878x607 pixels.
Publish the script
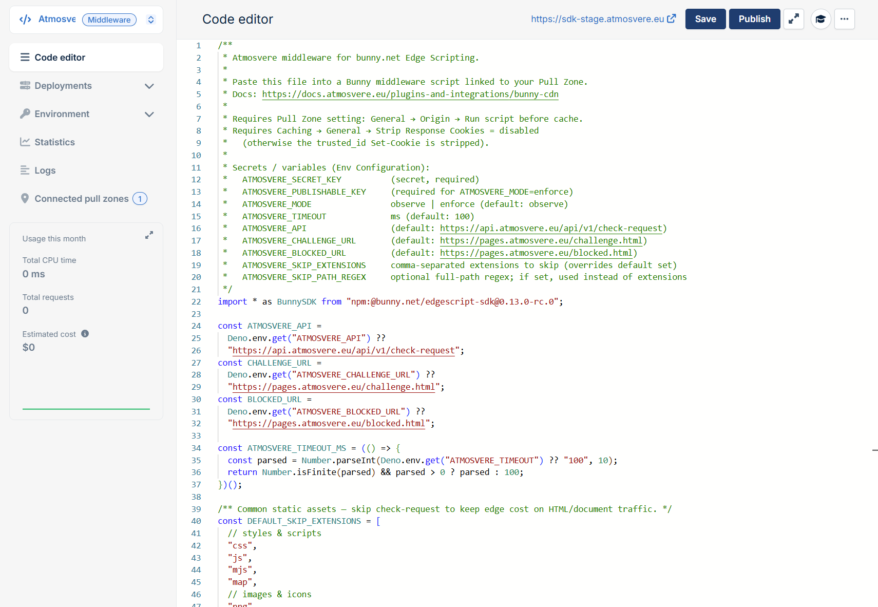coord(754,19)
